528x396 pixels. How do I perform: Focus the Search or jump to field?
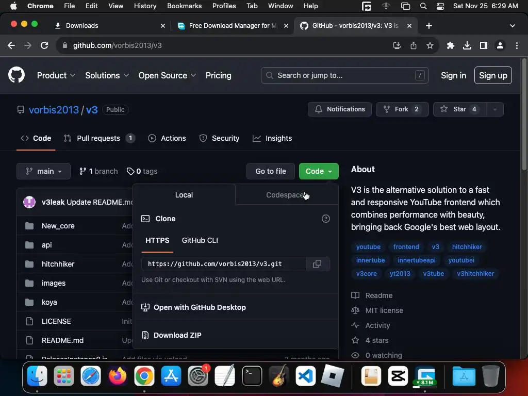click(344, 75)
